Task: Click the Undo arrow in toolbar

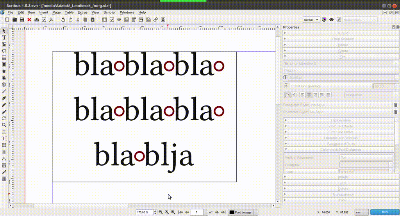Action: tap(63, 20)
